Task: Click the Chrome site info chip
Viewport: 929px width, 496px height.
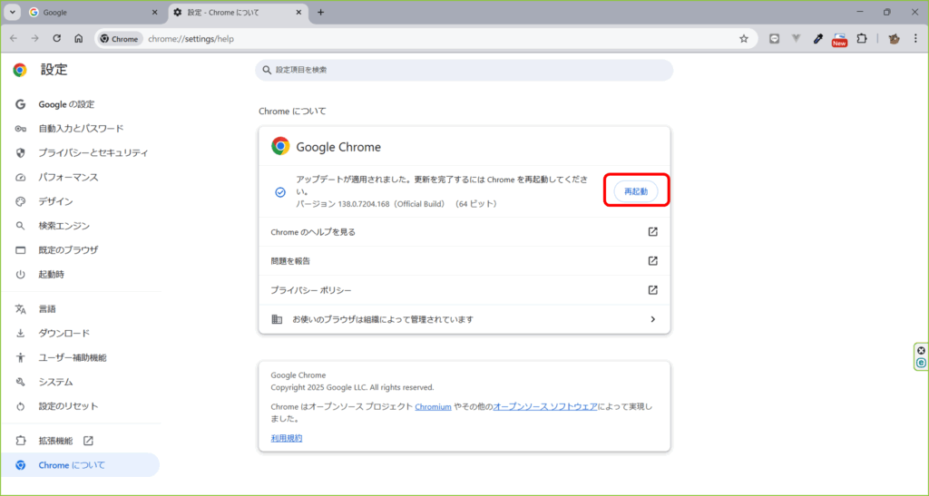Action: [x=121, y=39]
